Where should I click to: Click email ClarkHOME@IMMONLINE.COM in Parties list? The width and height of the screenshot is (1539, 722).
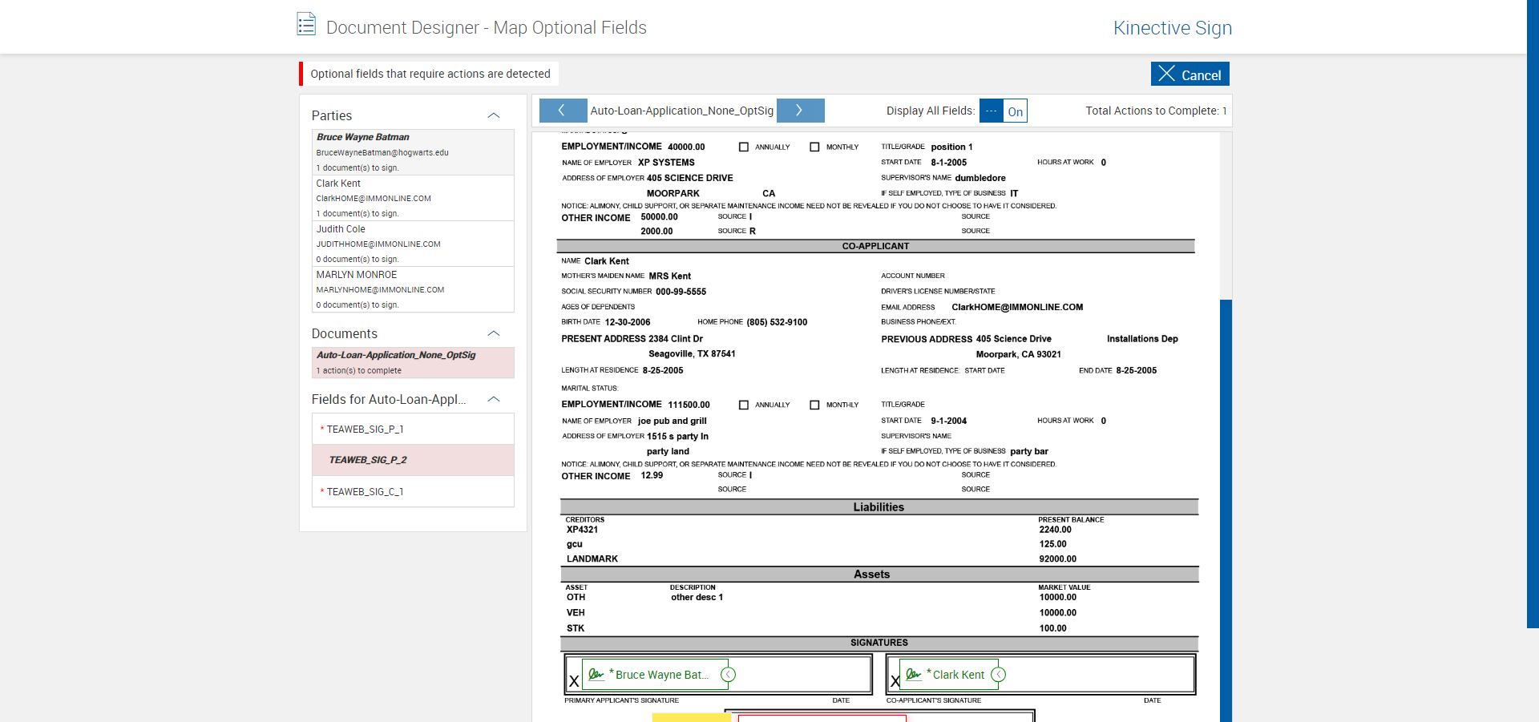pos(374,198)
